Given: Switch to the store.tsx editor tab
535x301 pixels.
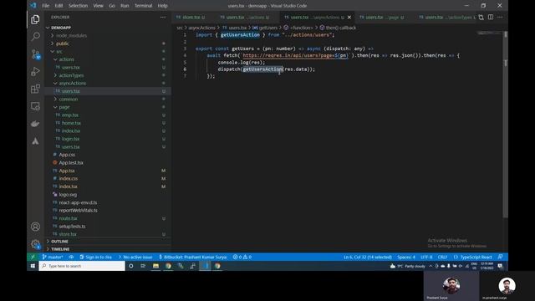Looking at the screenshot, I should tap(191, 17).
